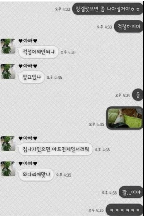147x216 pixels.
Task: Tap the 걱정하지마 message bubble
Action: [x=129, y=26]
